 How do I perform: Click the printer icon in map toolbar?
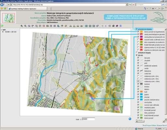pos(113,26)
